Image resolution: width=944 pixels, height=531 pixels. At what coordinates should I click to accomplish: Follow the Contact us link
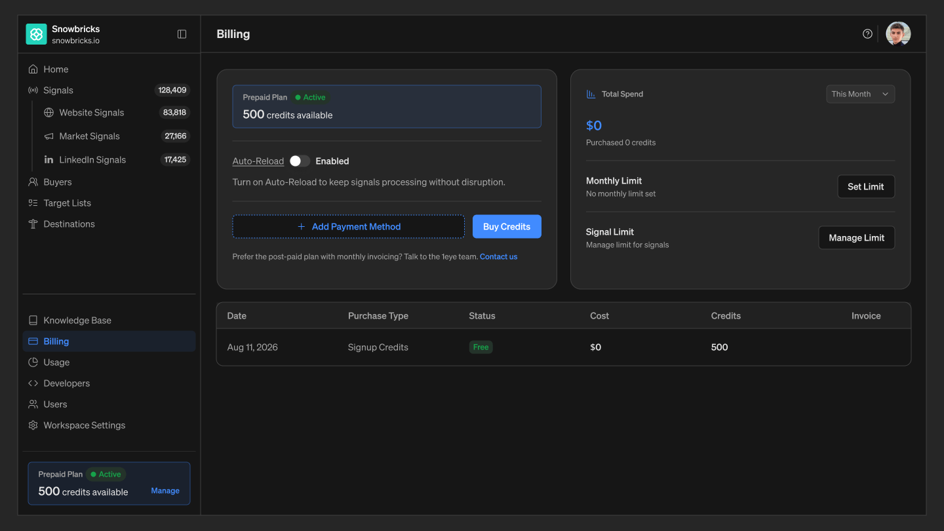pos(499,257)
